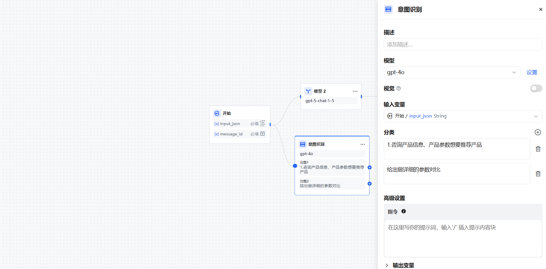
Task: Click the variable icon beside input_json
Action: 217,124
